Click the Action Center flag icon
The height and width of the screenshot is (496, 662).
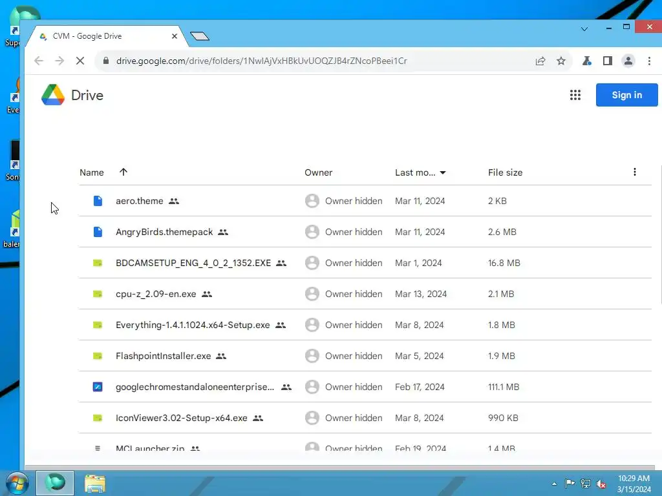coord(570,483)
